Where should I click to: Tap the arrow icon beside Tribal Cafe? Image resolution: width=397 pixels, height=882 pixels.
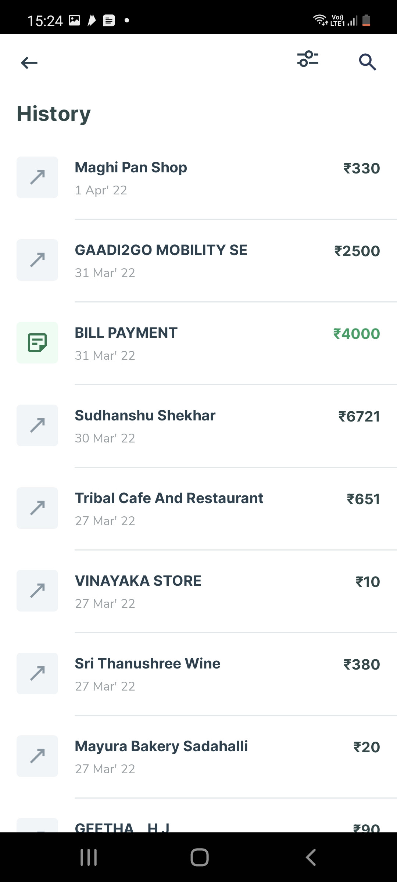37,508
